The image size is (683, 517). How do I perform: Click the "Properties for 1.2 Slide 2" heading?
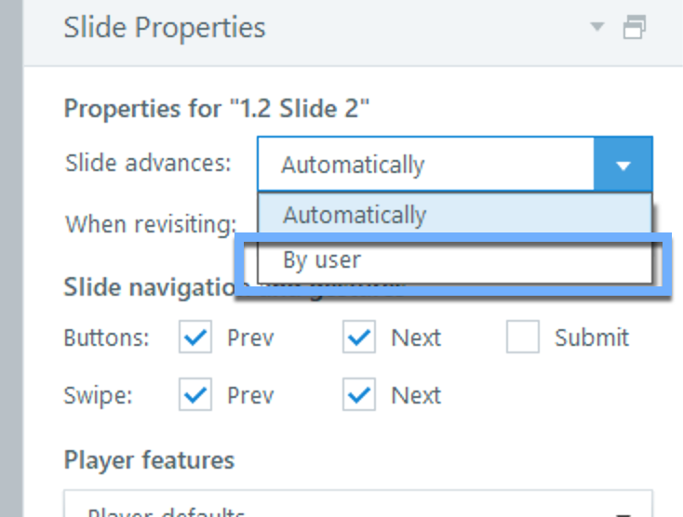217,109
